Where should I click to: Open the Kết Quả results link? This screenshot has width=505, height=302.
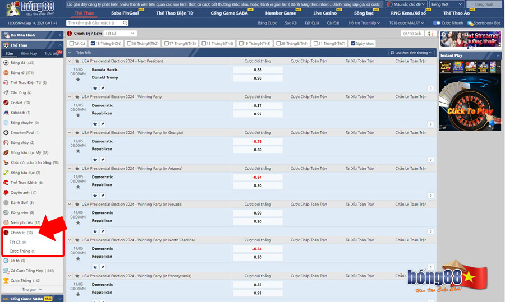point(312,23)
